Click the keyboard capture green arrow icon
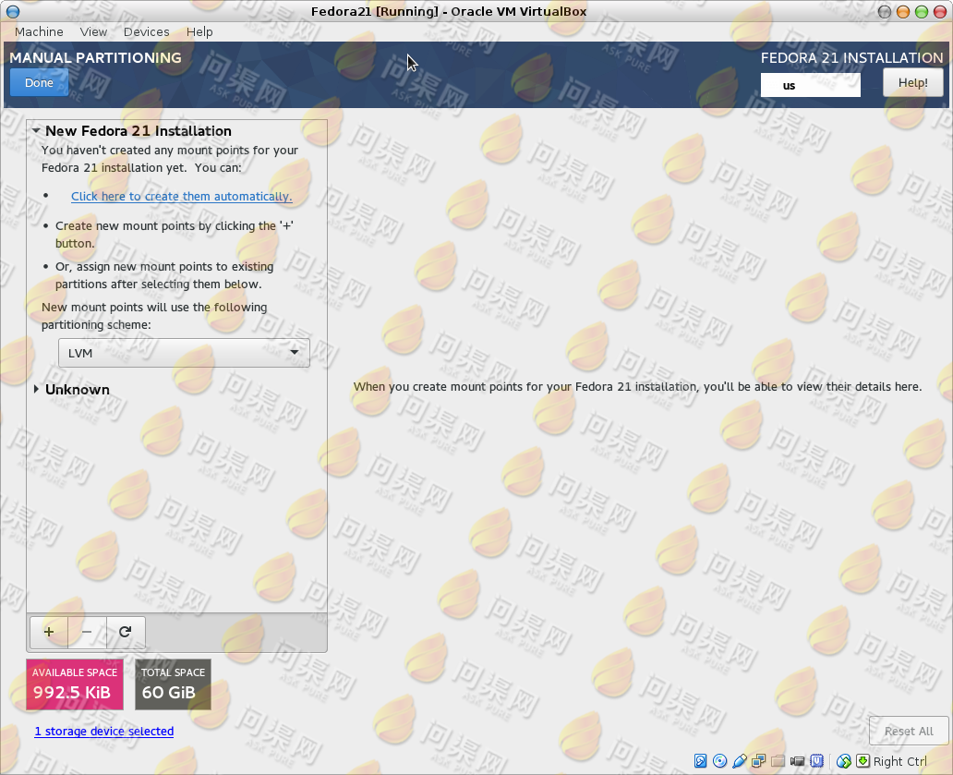 tap(863, 761)
